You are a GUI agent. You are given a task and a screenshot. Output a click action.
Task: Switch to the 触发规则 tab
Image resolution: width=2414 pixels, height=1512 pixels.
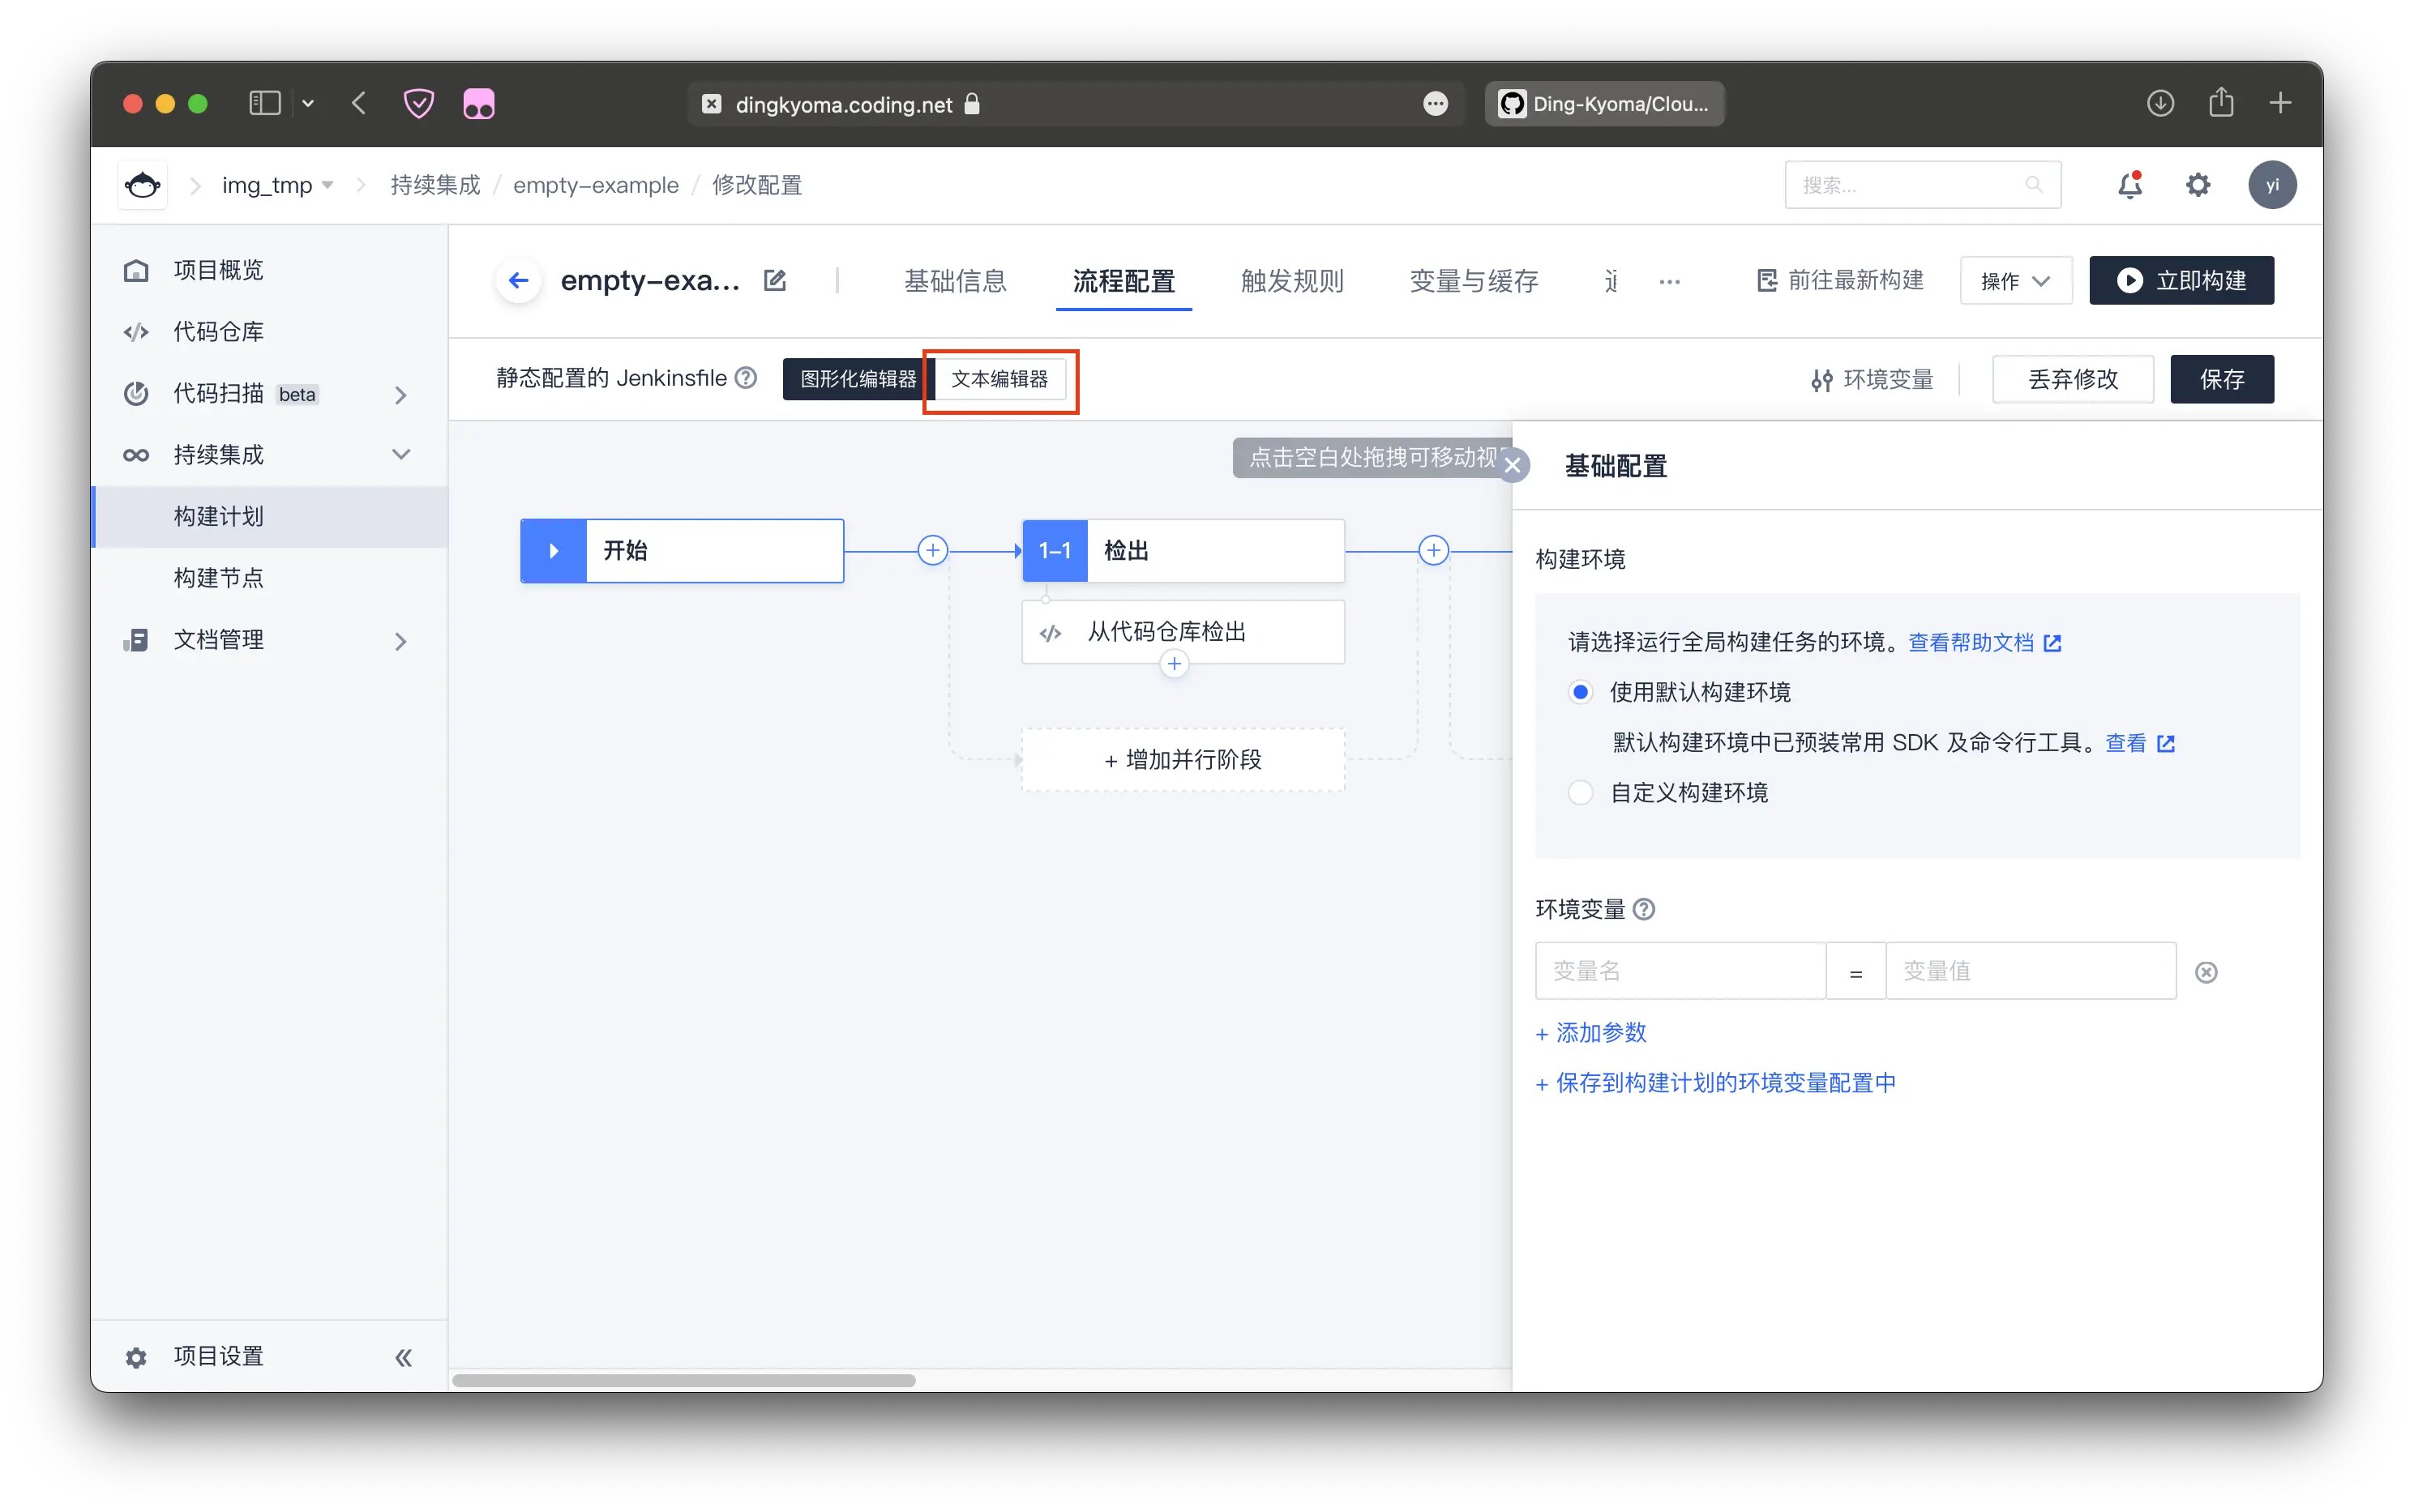1291,281
